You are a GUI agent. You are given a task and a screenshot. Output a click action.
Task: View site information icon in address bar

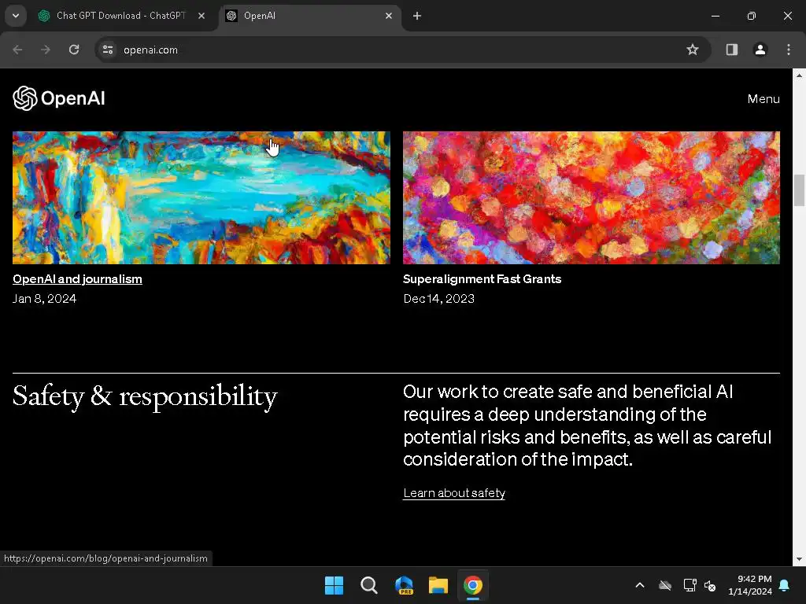click(108, 50)
